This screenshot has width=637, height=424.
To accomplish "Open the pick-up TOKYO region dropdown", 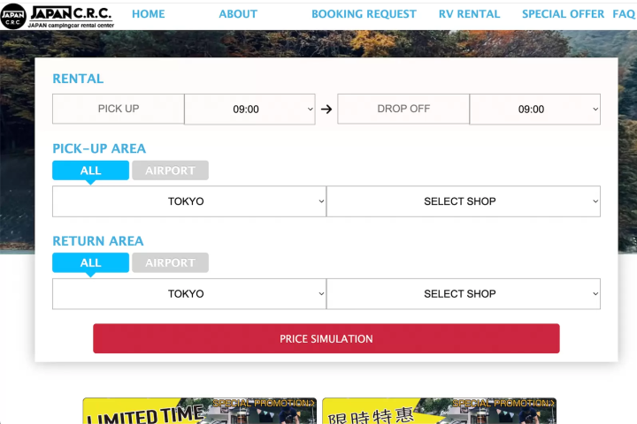I will pos(189,201).
